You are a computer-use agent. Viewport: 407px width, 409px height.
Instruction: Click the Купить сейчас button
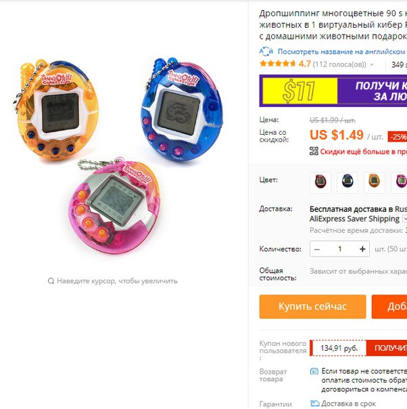(x=312, y=307)
